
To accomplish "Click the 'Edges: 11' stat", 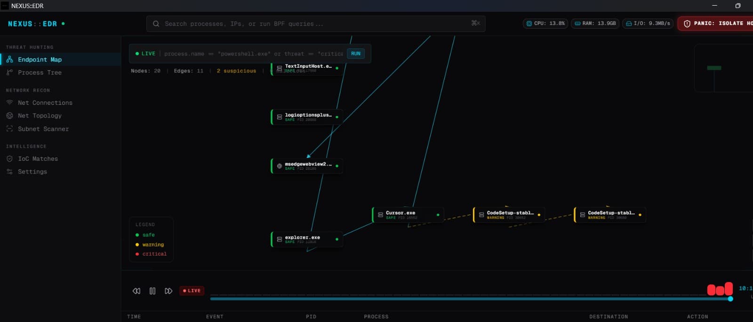I will click(188, 71).
